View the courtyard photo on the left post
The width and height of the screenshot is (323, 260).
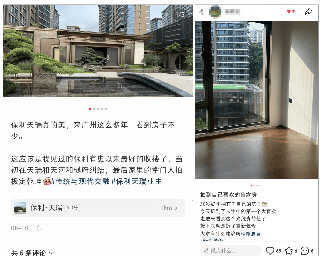98,51
